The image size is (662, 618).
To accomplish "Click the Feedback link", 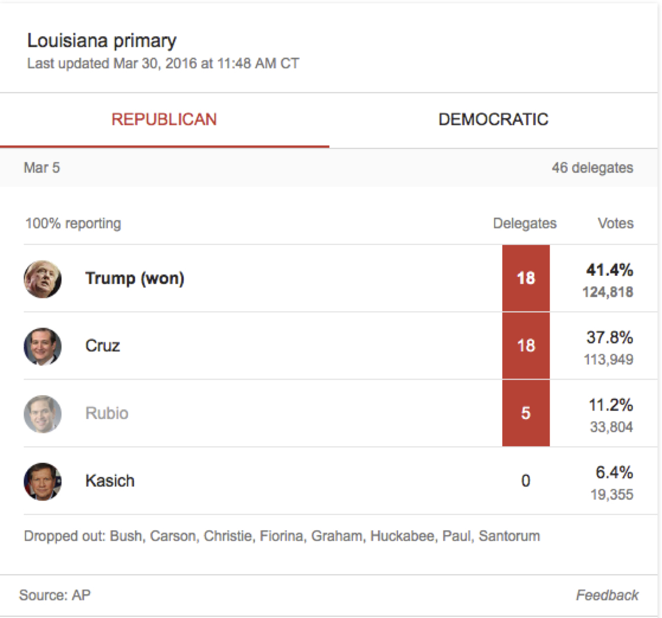I will 607,595.
